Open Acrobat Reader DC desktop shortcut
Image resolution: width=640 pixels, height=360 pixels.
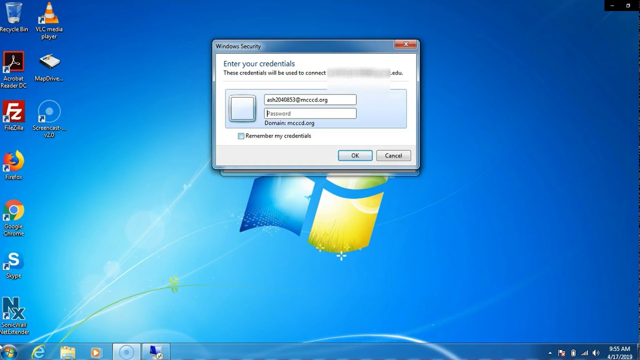[13, 70]
